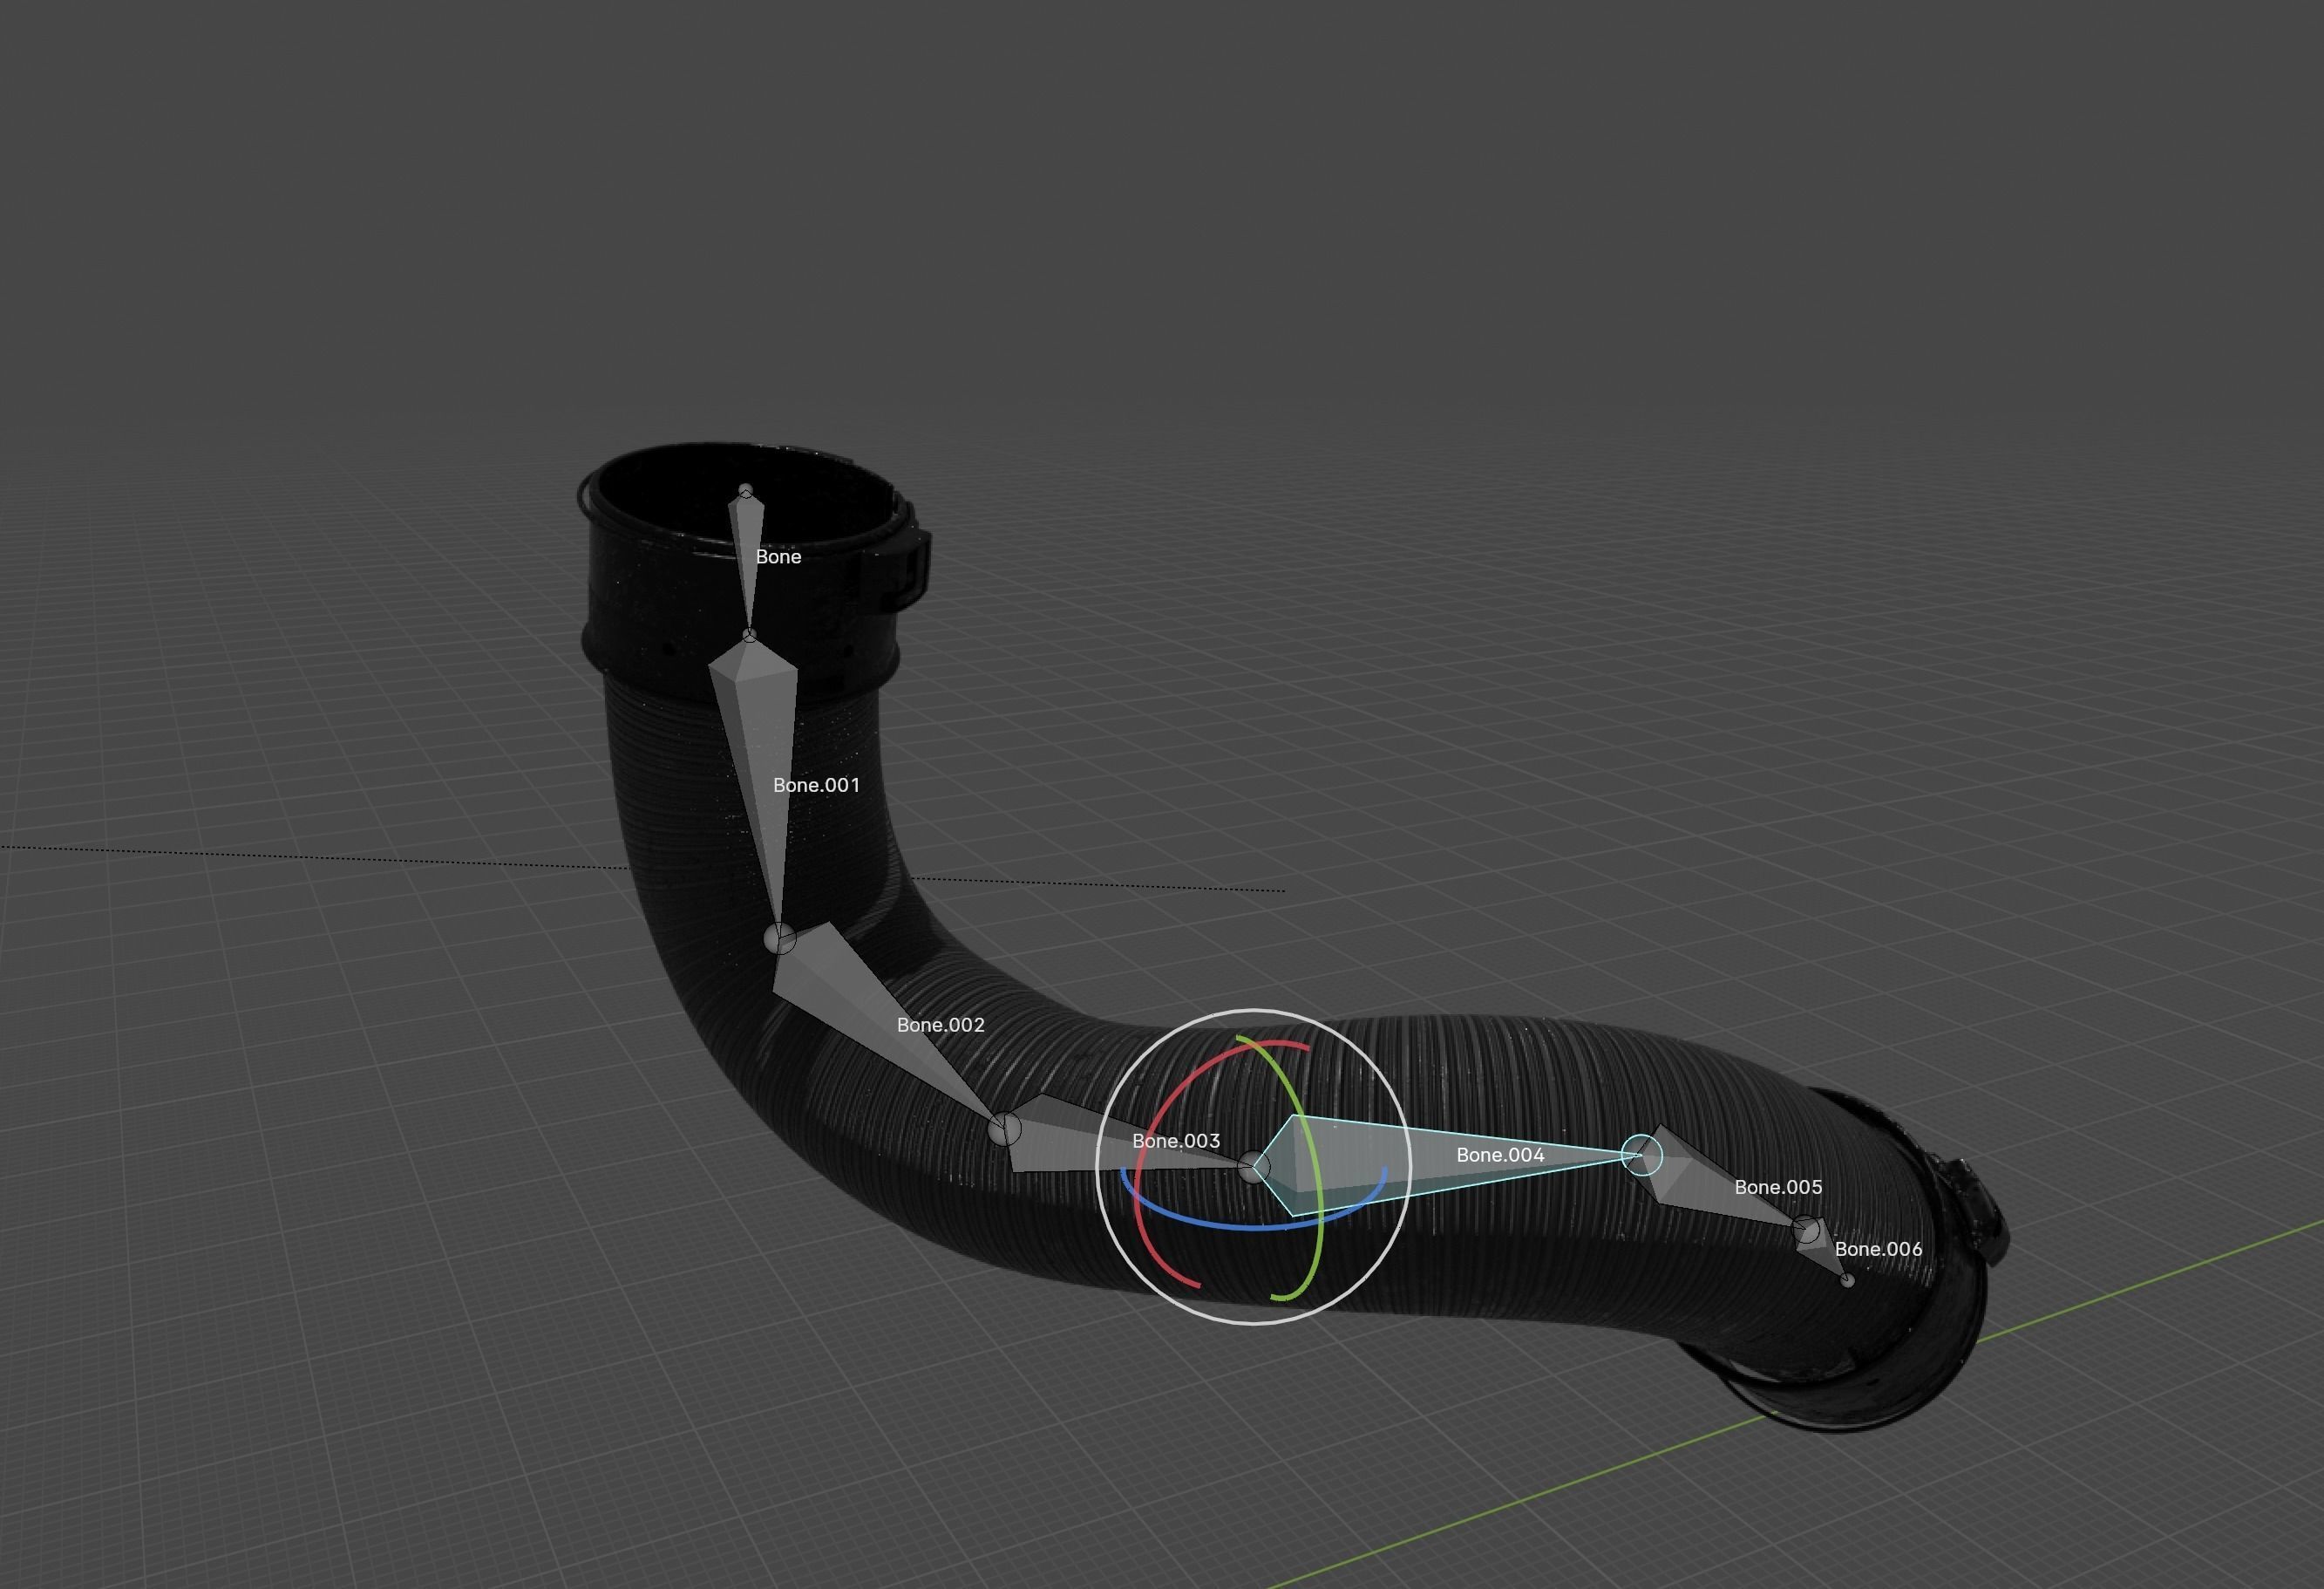Select joint sphere between Bone.001 and Bone.002
The height and width of the screenshot is (1589, 2324).
point(780,938)
